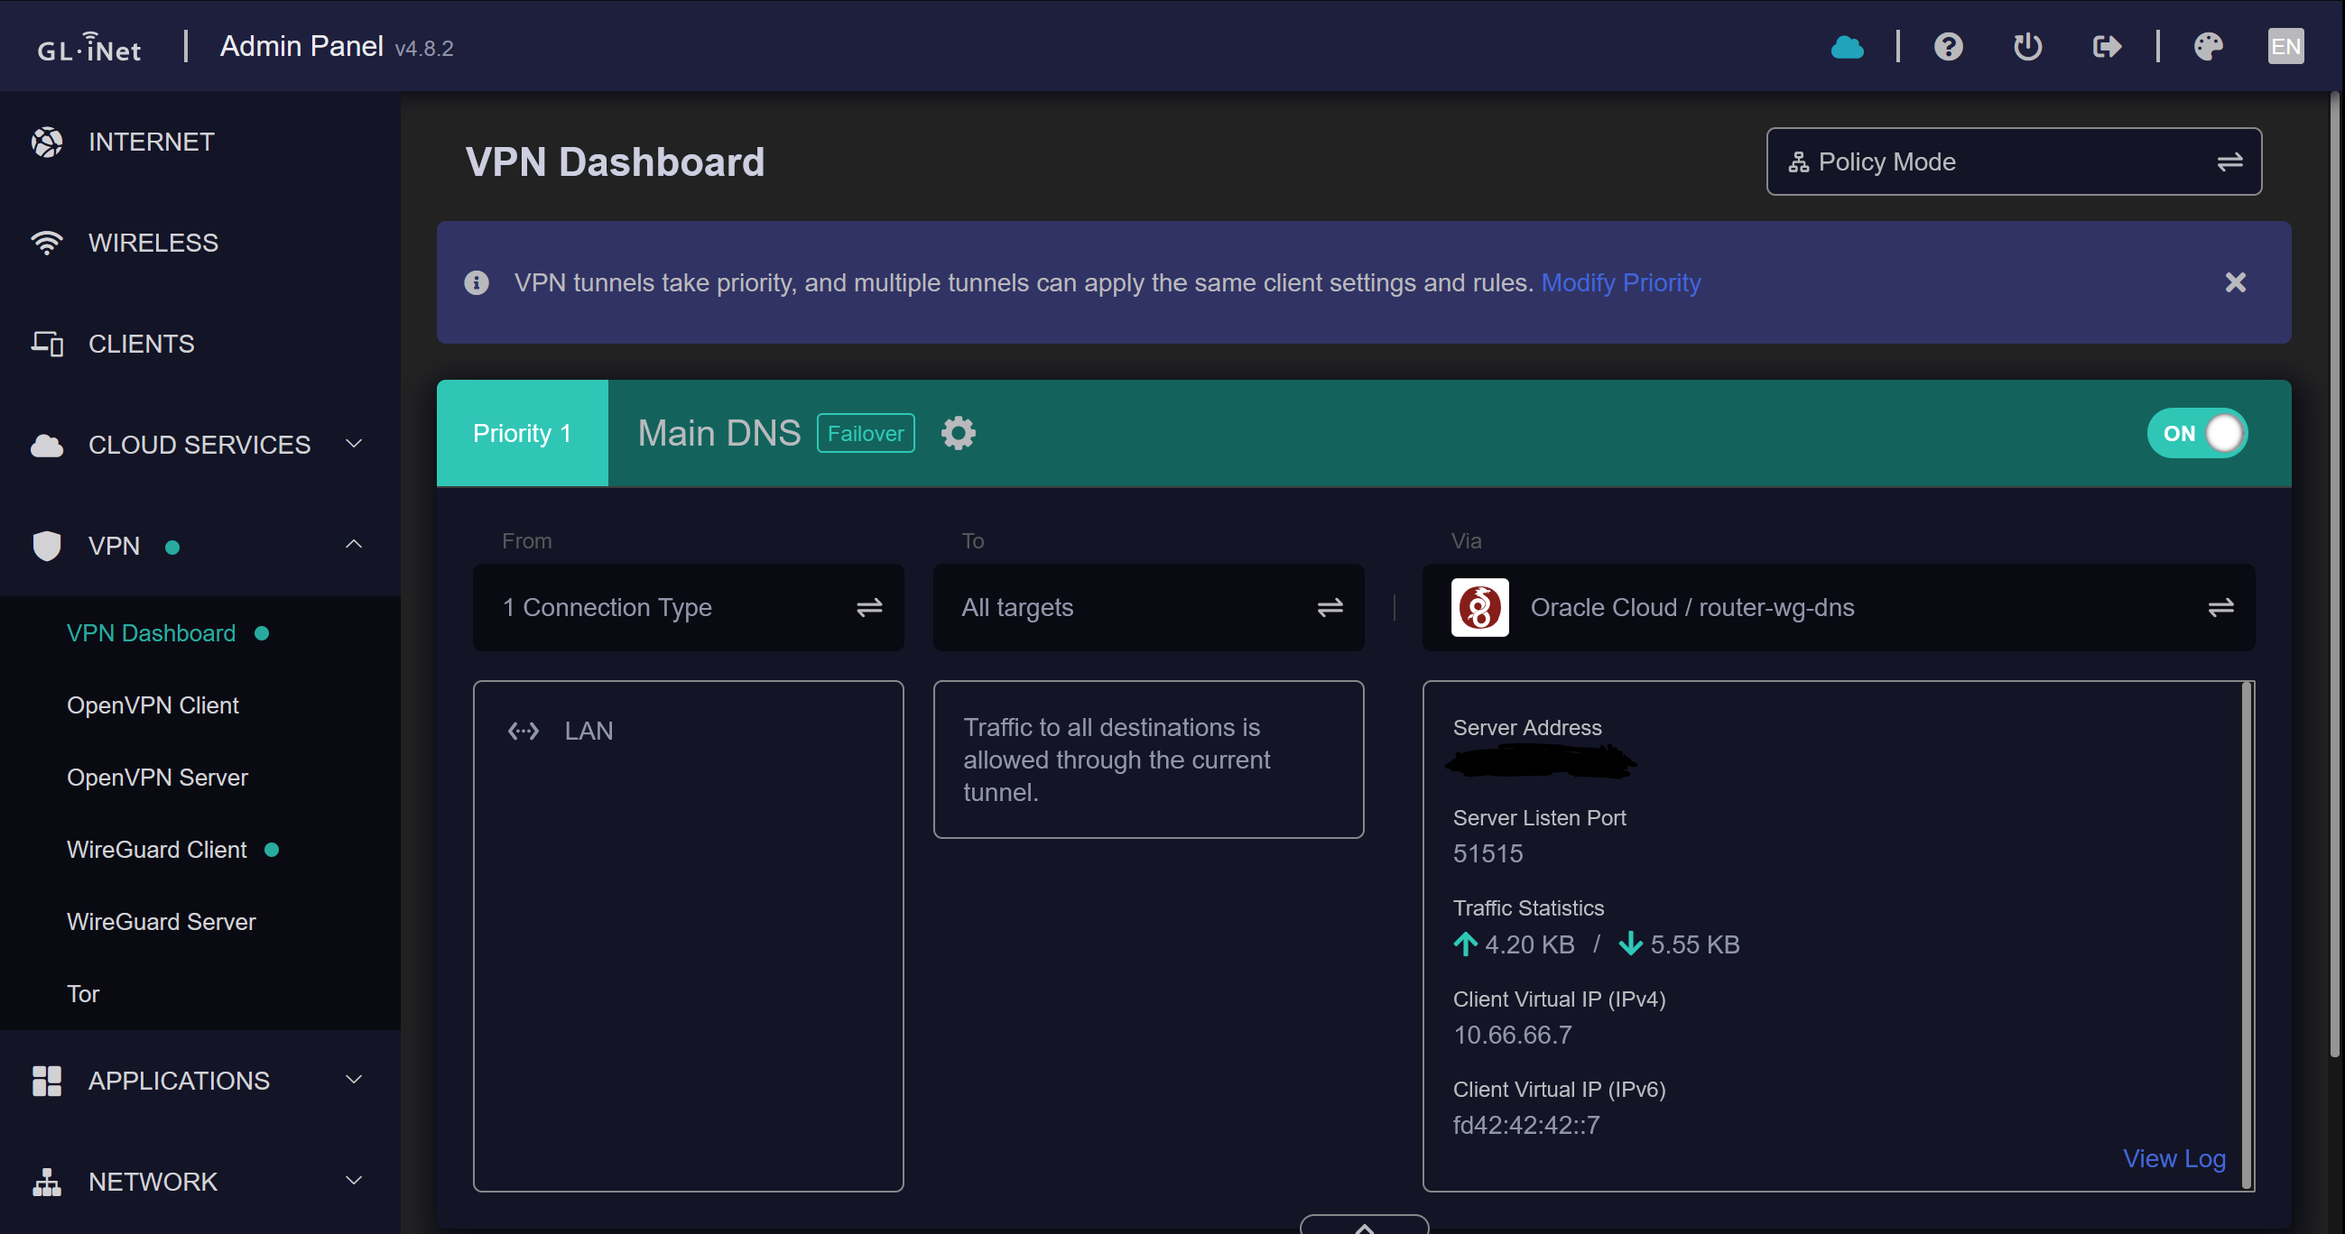Screen dimensions: 2345x1234
Task: Open the WireGuard Client menu item
Action: 156,849
